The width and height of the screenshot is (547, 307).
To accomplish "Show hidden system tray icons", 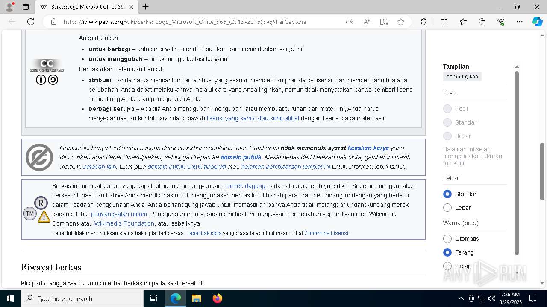I will (x=461, y=298).
